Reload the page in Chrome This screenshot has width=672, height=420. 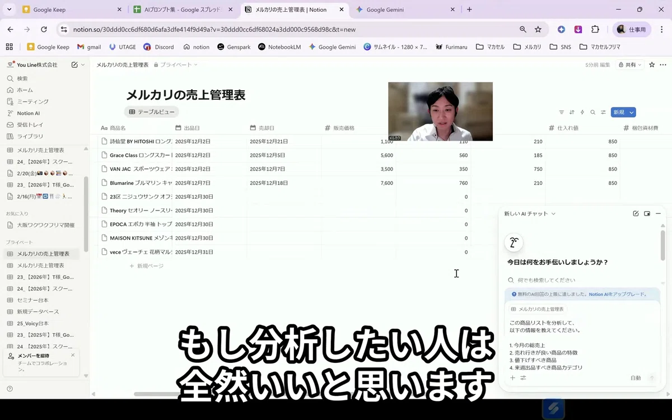44,29
